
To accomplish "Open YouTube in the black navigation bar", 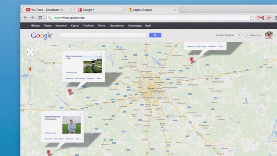I will [88, 25].
